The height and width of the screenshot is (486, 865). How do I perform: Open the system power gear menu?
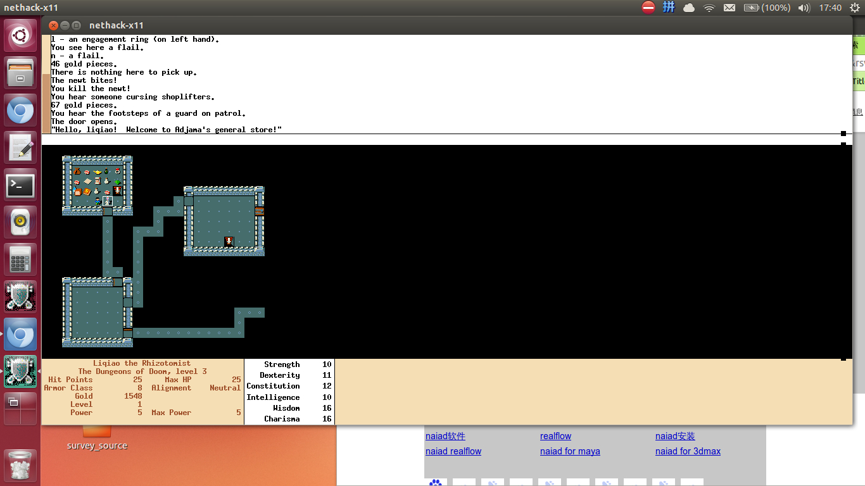click(x=855, y=8)
